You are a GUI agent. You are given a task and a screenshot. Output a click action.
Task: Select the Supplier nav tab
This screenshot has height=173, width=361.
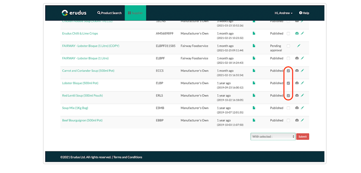click(x=135, y=13)
